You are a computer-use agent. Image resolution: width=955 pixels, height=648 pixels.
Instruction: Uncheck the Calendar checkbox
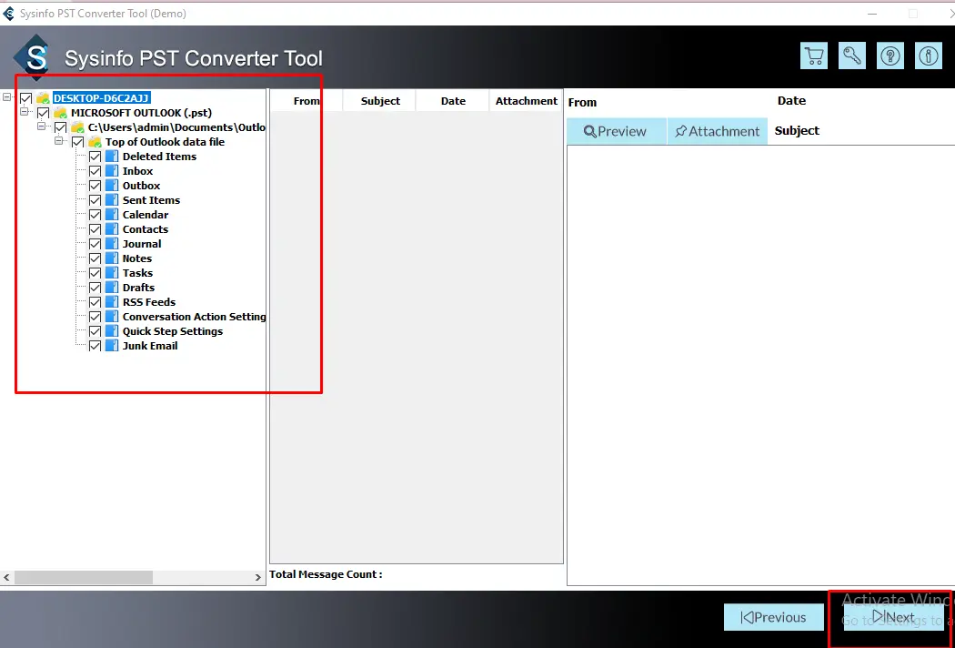[95, 215]
